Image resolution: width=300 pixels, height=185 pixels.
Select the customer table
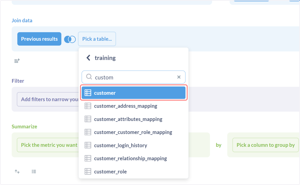point(133,93)
